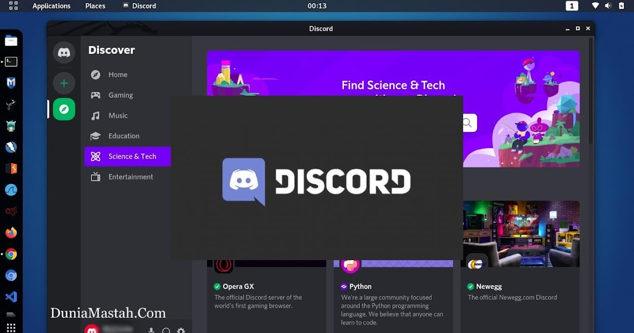
Task: Open the volume speaker icon in tray
Action: coord(608,6)
